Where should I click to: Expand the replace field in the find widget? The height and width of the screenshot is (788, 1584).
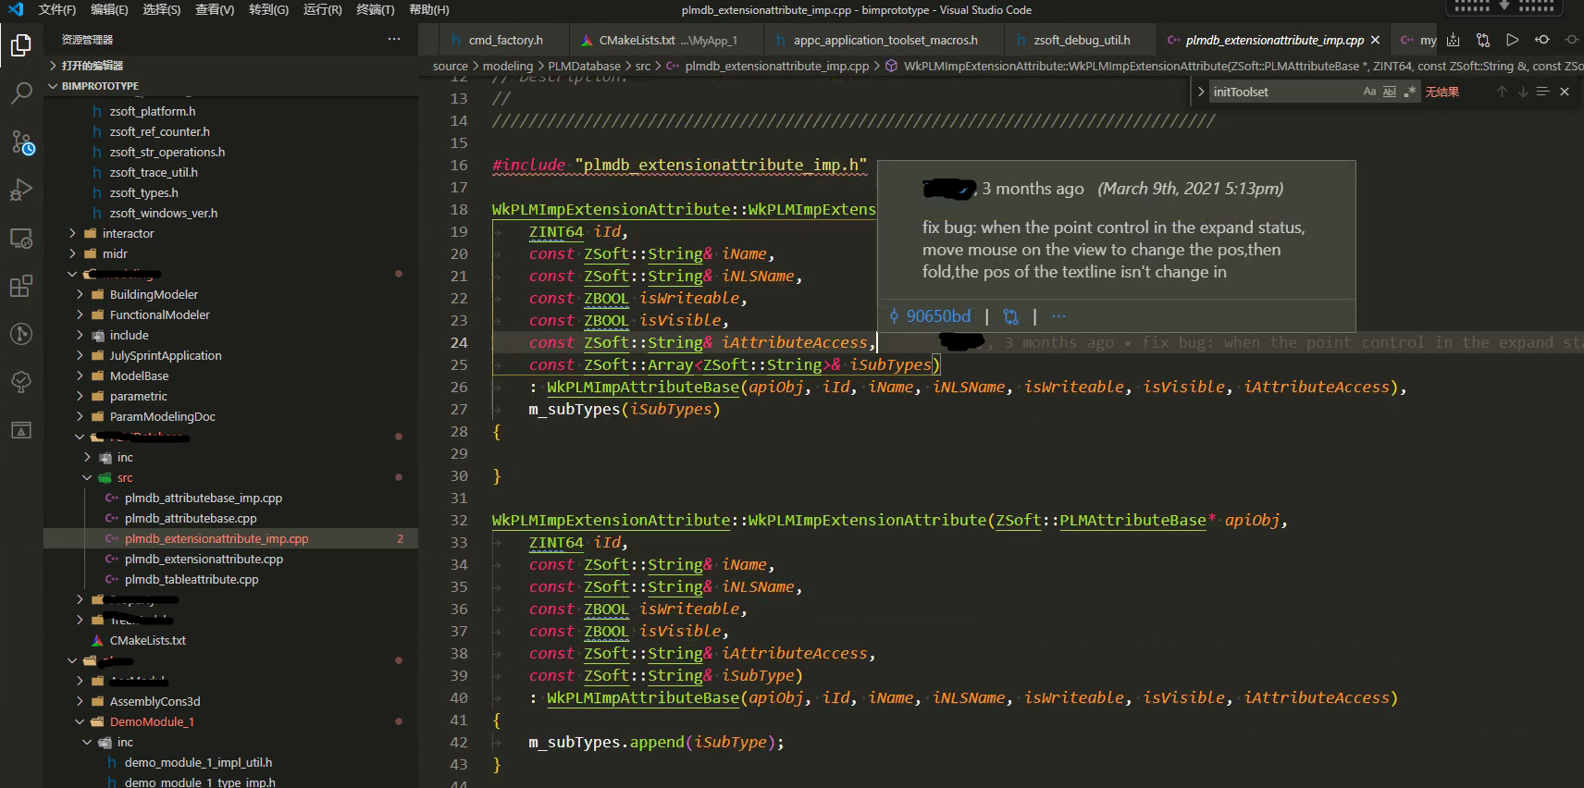click(x=1200, y=92)
